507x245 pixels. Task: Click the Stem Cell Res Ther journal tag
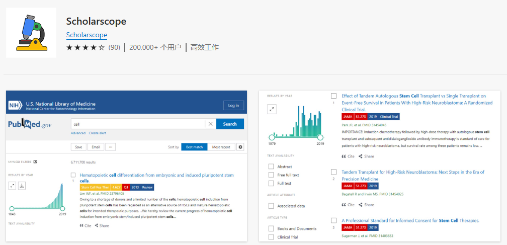(x=95, y=187)
